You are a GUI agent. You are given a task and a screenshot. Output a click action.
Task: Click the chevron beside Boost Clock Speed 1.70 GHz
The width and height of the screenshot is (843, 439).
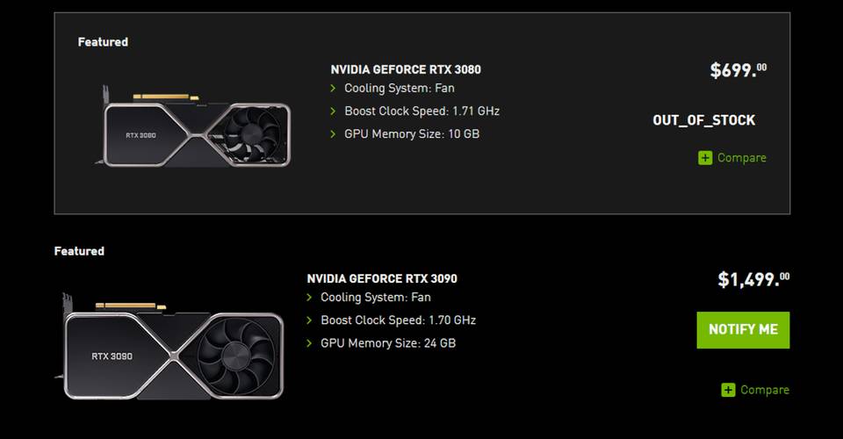pyautogui.click(x=310, y=320)
